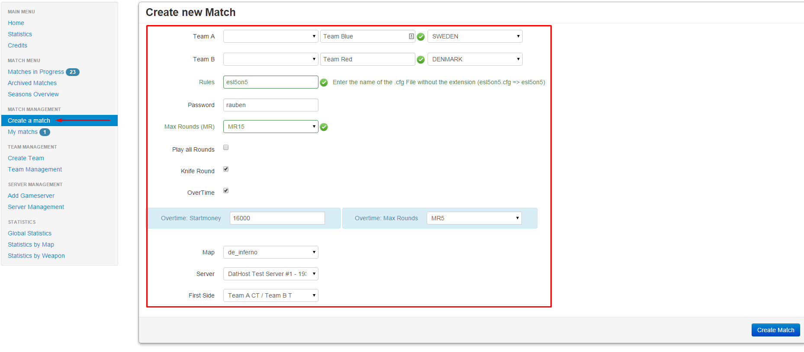804x352 pixels.
Task: Select Create a match in the sidebar
Action: point(29,121)
